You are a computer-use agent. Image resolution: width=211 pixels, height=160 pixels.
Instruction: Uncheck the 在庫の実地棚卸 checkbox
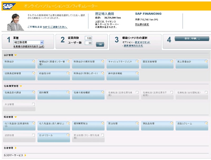(x=103, y=92)
